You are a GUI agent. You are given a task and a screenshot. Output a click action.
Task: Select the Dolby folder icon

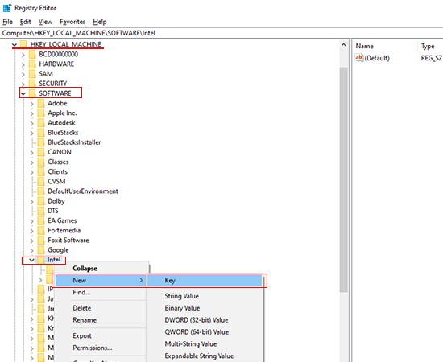pos(41,201)
